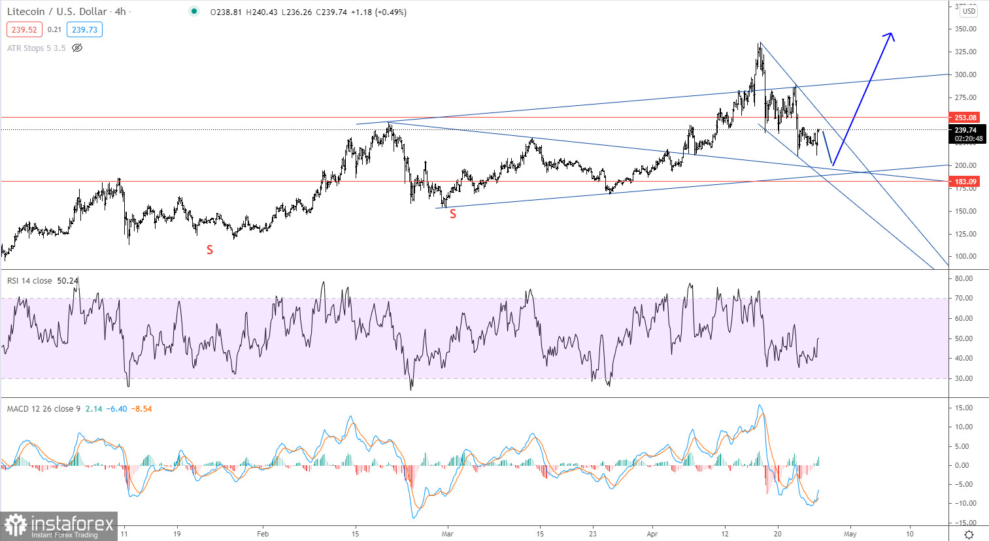Click the 183.09 red price label
This screenshot has width=989, height=541.
[x=965, y=182]
